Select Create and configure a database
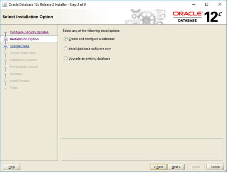 pos(89,39)
